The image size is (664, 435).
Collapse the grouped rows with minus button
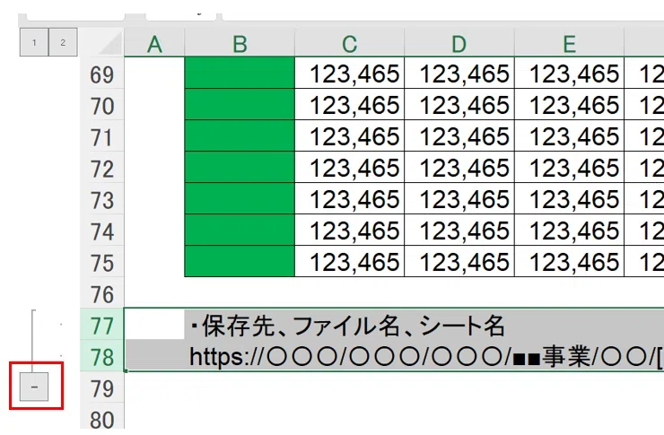(34, 387)
